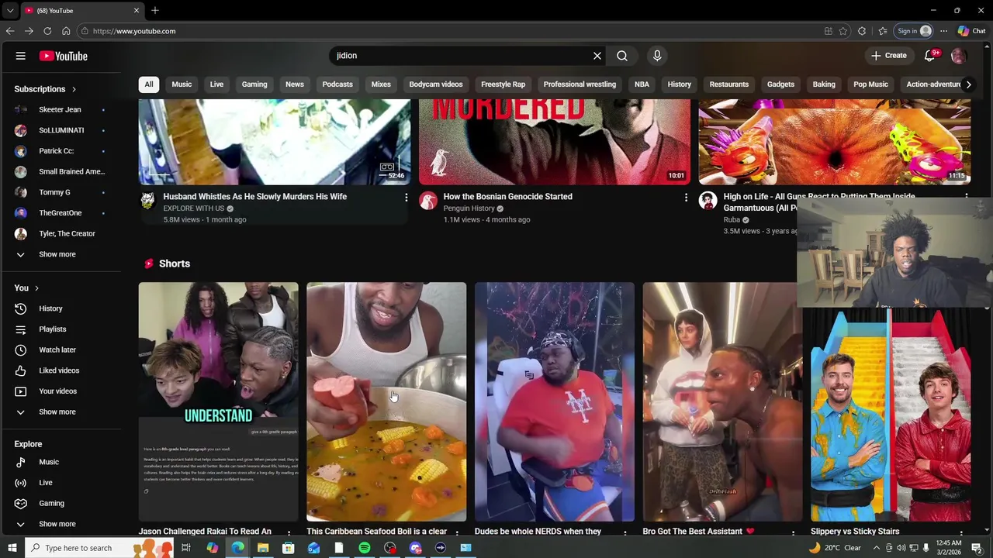Select the Podcasts filter chip

(x=337, y=84)
